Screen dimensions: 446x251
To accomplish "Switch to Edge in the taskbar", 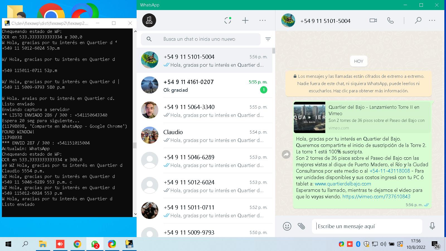I will coord(112,244).
